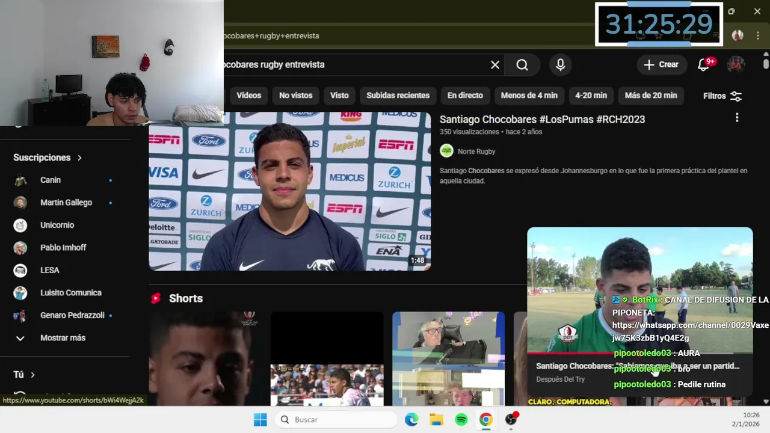Viewport: 770px width, 433px height.
Task: Open File Explorer from taskbar
Action: click(436, 419)
